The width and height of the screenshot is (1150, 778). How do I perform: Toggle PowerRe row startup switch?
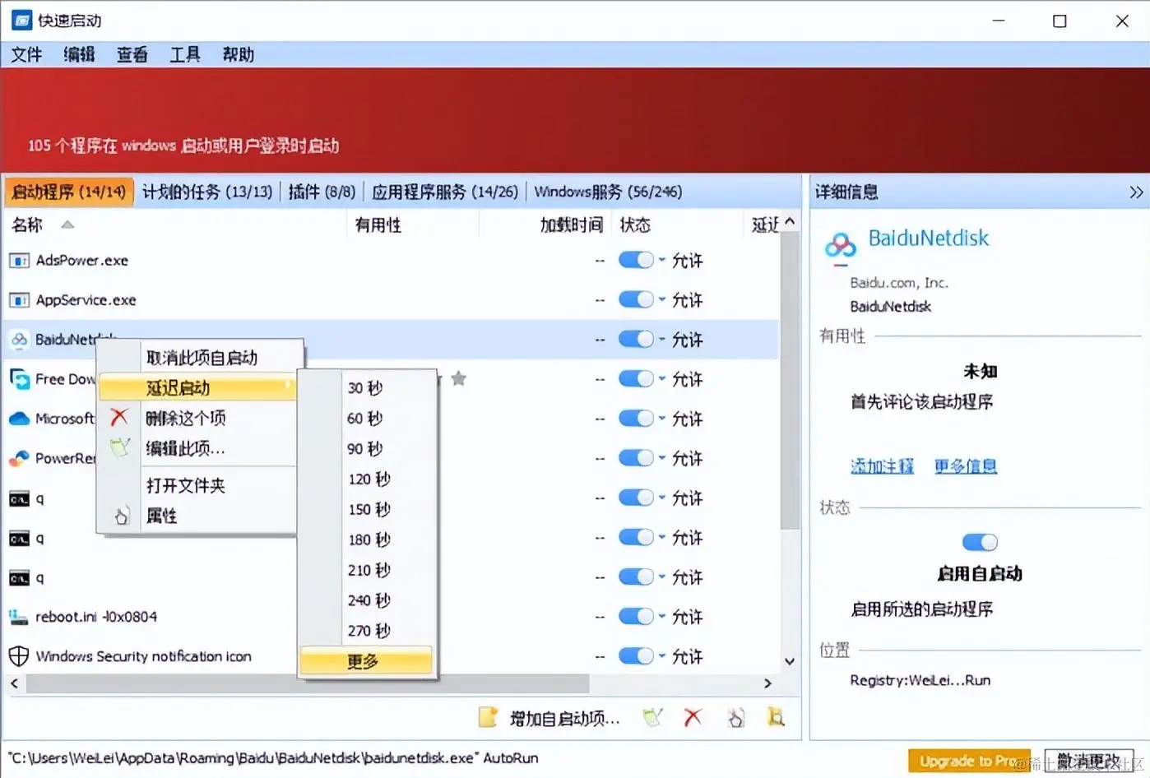636,458
